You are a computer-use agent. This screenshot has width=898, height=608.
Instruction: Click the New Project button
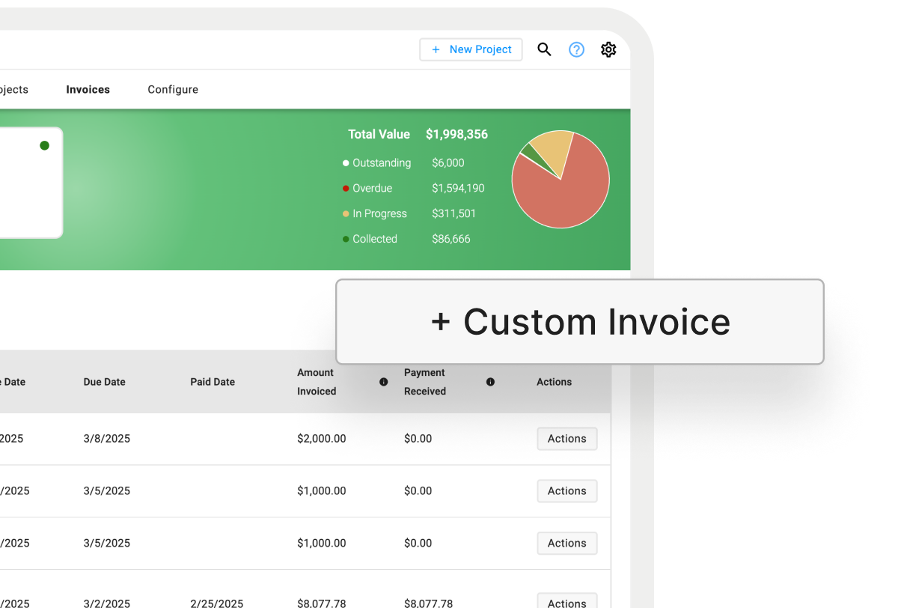471,49
